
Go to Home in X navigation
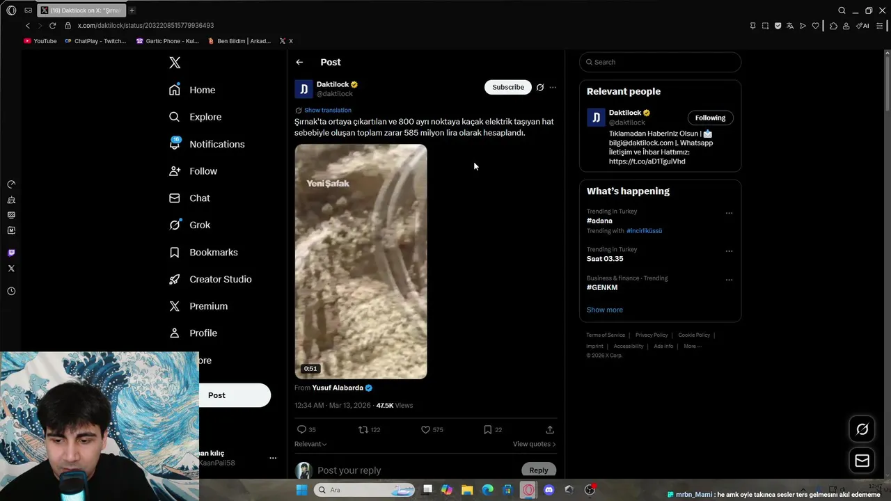click(193, 90)
